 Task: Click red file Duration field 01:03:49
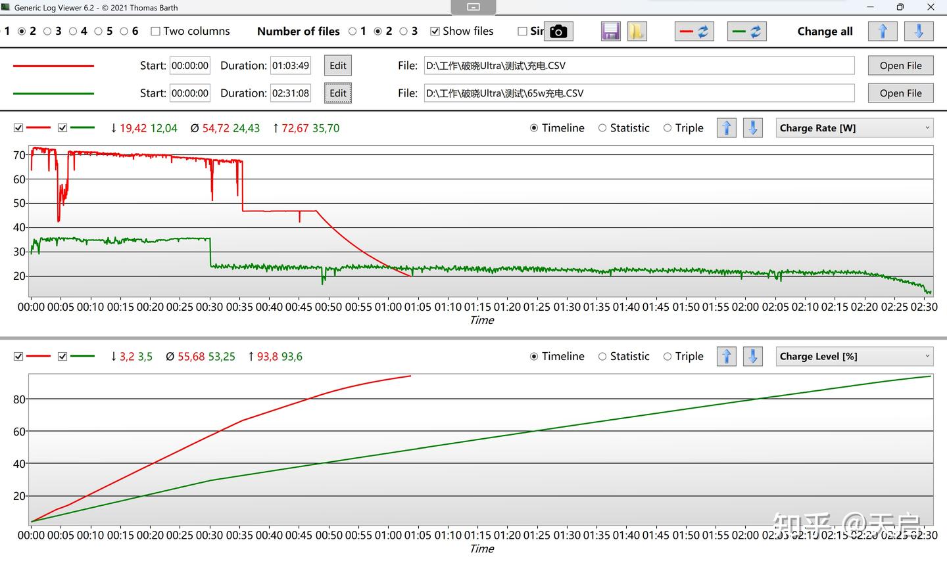291,66
